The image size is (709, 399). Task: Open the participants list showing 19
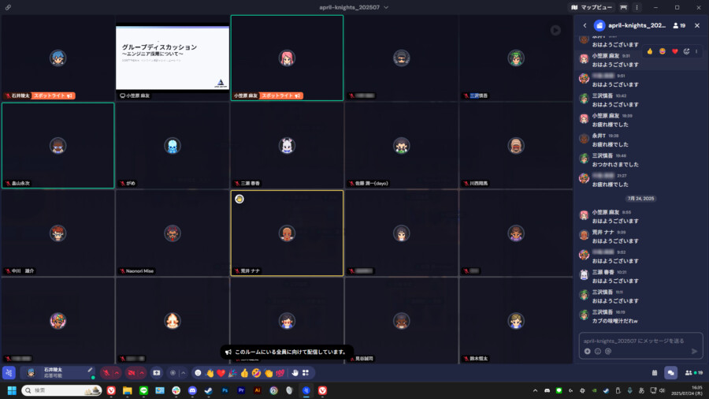click(692, 372)
